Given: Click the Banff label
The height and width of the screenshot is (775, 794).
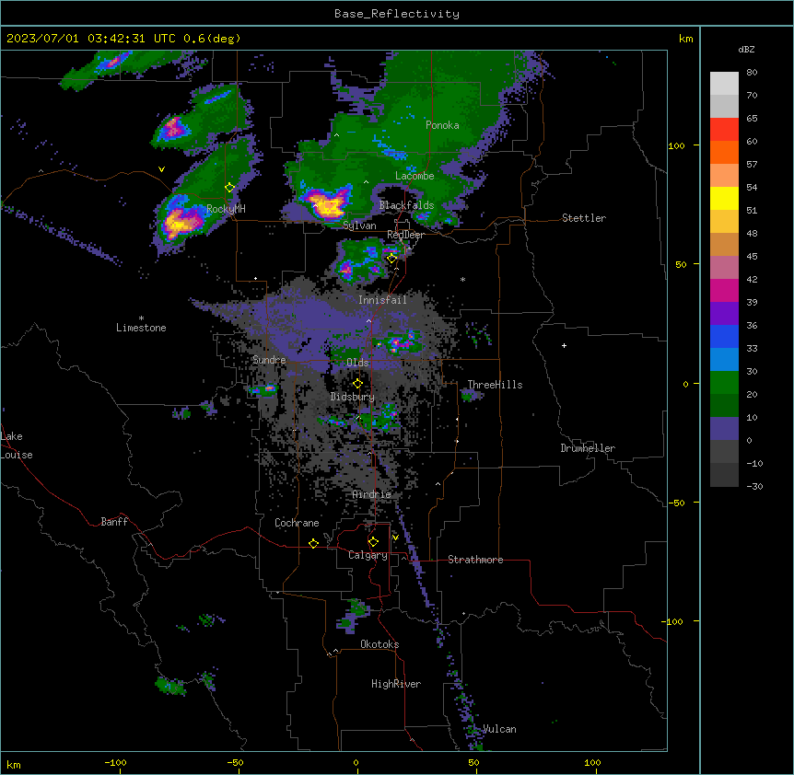Looking at the screenshot, I should pyautogui.click(x=114, y=522).
